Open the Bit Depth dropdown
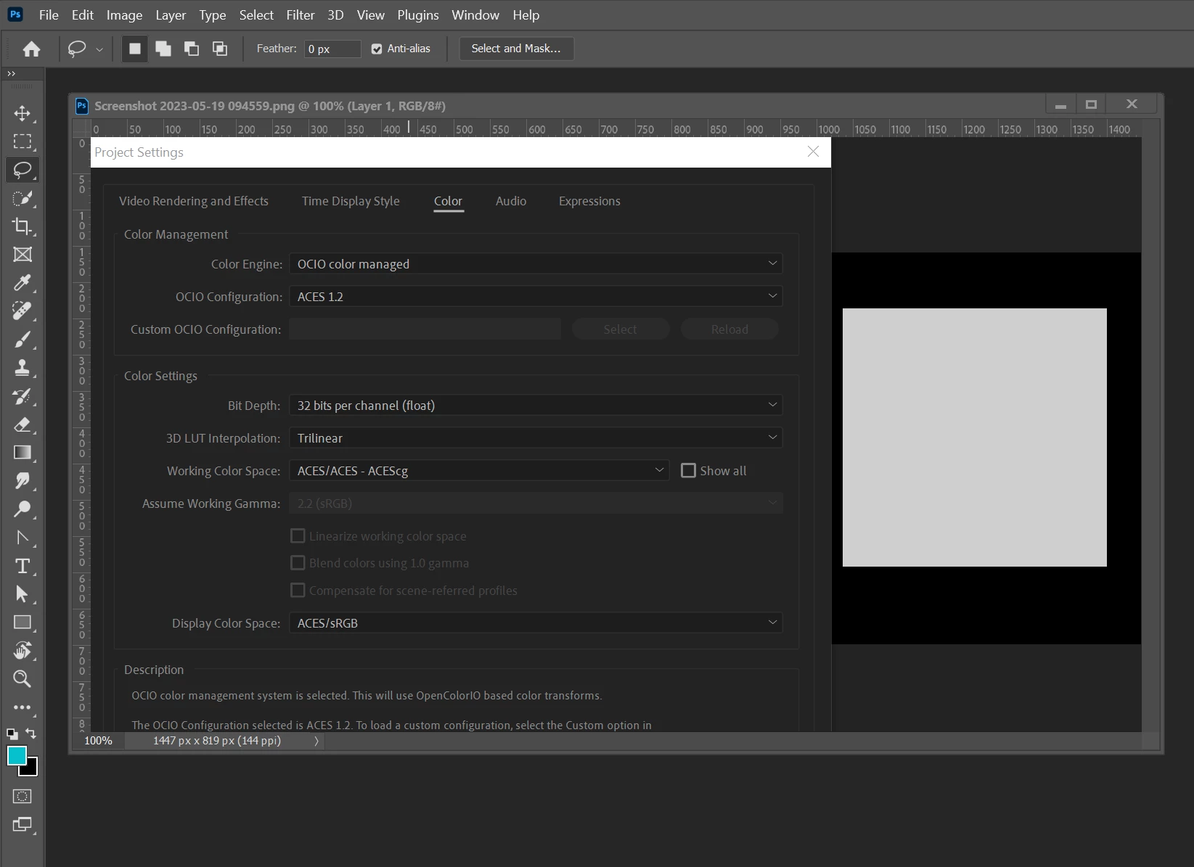Viewport: 1194px width, 867px height. pos(536,406)
